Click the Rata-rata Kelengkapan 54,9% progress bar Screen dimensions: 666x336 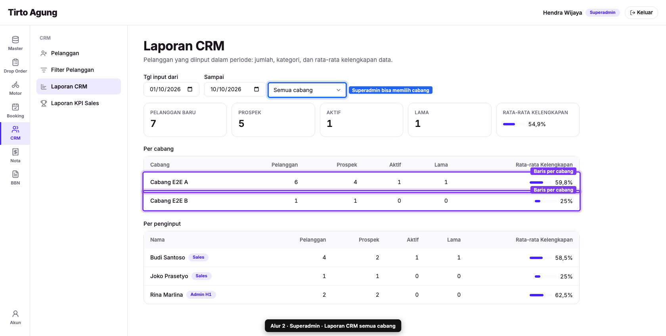(x=513, y=124)
